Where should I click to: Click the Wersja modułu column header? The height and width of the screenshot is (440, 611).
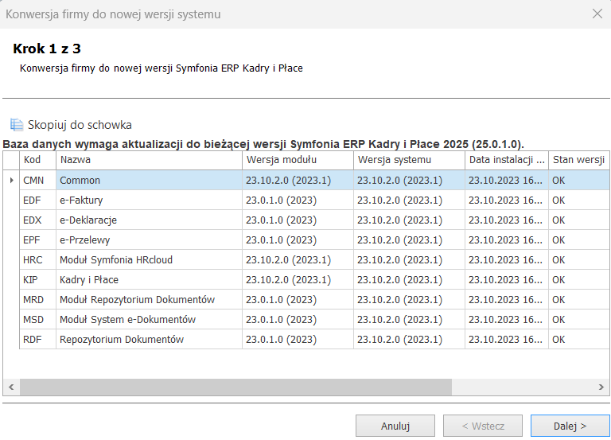click(298, 160)
